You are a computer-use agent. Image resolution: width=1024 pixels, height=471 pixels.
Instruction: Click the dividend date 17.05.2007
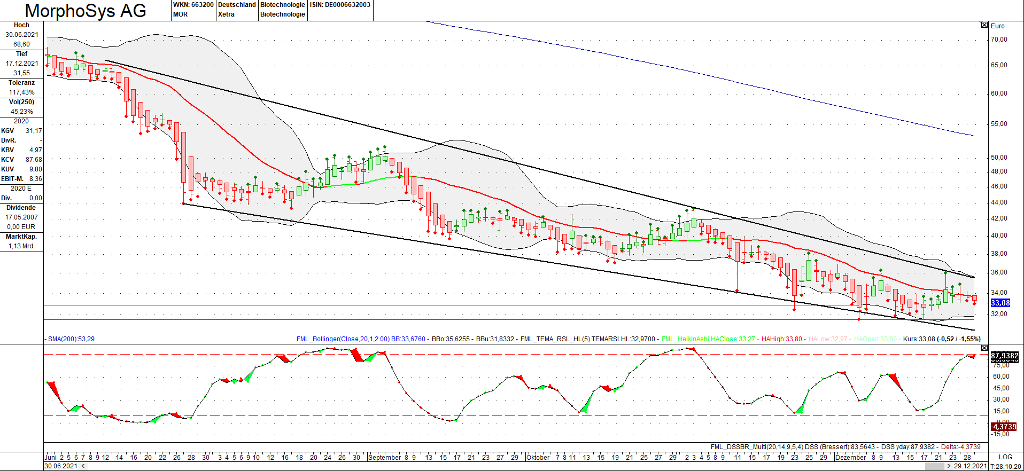pos(22,217)
